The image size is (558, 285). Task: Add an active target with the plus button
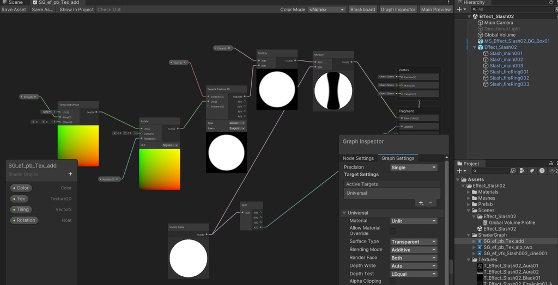pyautogui.click(x=421, y=202)
